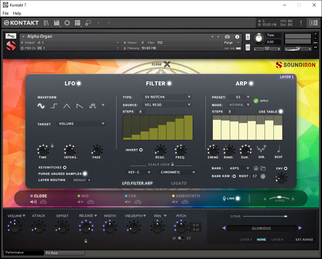Viewport: 322px width, 259px height.
Task: Click the wrench edit instrument icon
Action: coord(11,36)
